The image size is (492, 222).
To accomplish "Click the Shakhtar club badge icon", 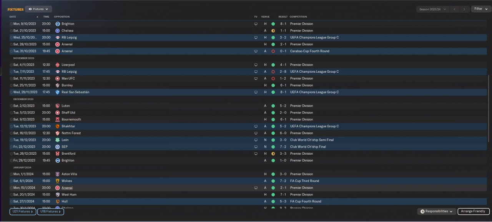I will click(58, 126).
